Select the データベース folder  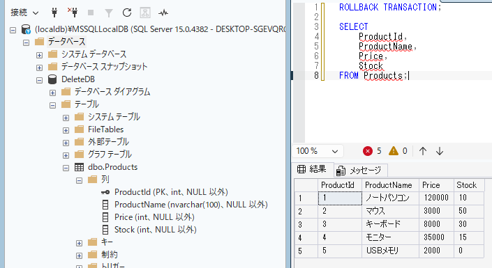click(x=66, y=42)
